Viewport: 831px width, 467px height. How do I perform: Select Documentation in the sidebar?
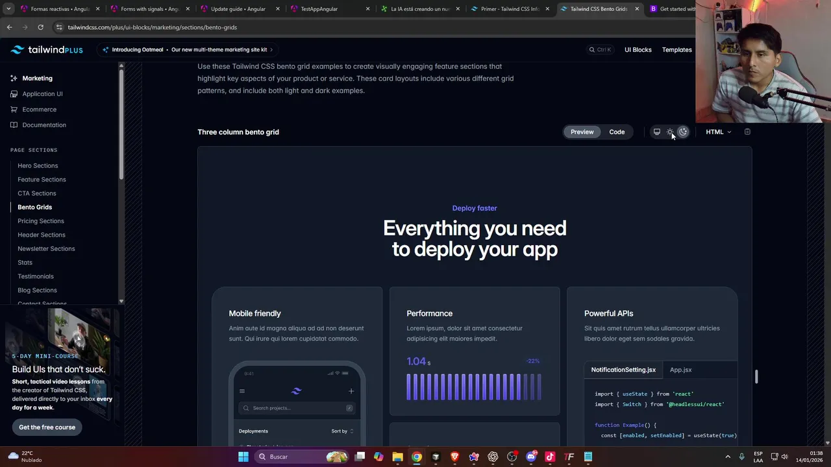point(44,125)
